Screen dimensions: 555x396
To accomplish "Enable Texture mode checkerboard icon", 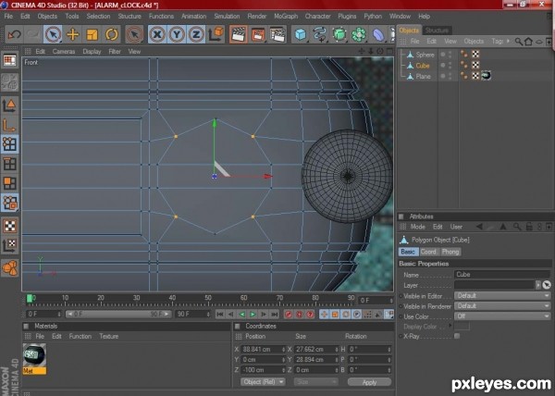I will tap(9, 226).
